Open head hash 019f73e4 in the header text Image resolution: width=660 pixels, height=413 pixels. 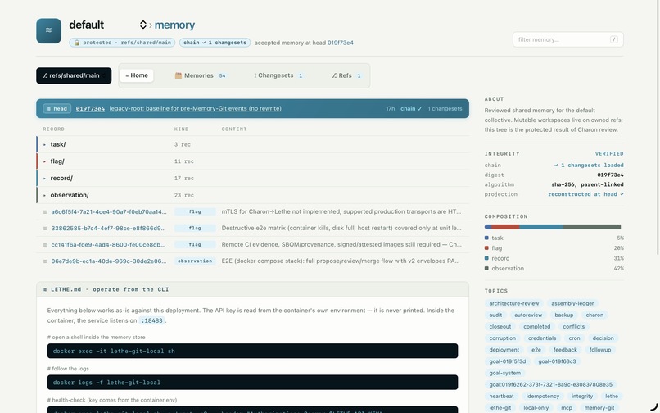340,43
